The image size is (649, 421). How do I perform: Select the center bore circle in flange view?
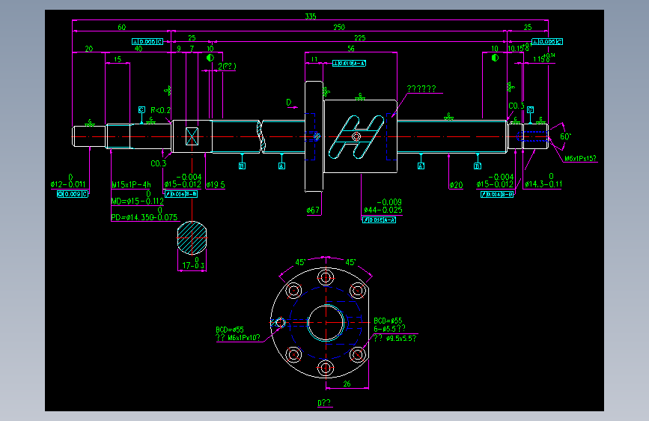click(326, 323)
